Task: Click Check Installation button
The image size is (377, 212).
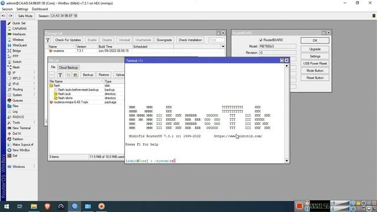Action: (x=190, y=40)
